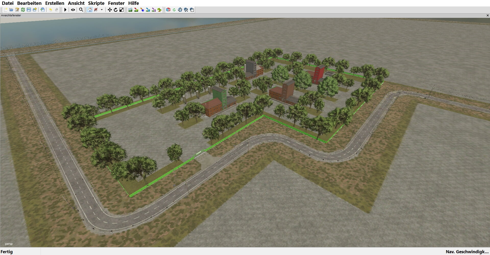Open the Skripte menu
Screen dimensions: 490x255
tap(96, 3)
